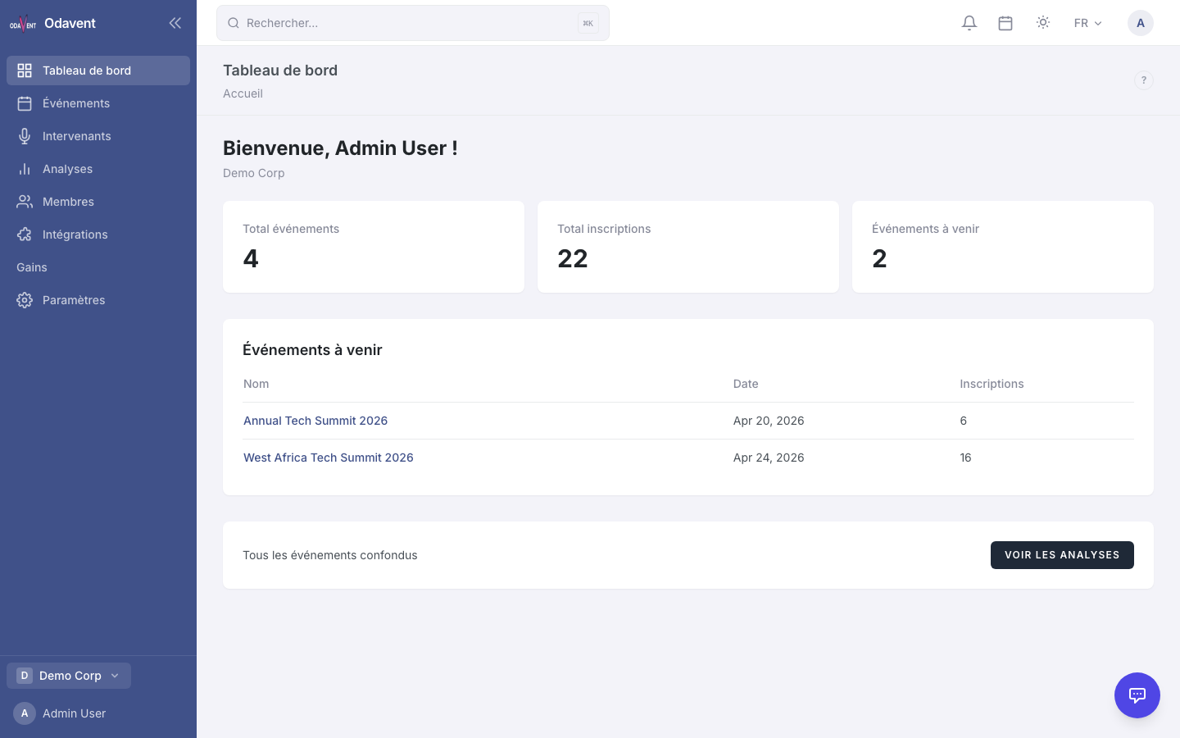This screenshot has height=738, width=1180.
Task: Click the Nom column header
Action: tap(256, 384)
